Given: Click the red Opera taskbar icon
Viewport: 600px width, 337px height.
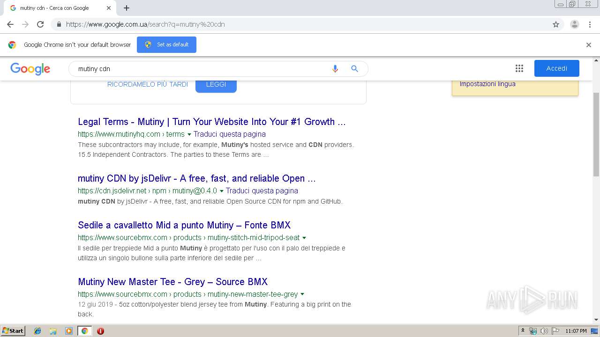Looking at the screenshot, I should pyautogui.click(x=100, y=331).
